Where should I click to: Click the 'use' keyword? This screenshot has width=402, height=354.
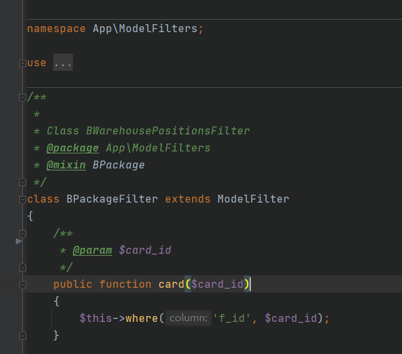(x=37, y=63)
